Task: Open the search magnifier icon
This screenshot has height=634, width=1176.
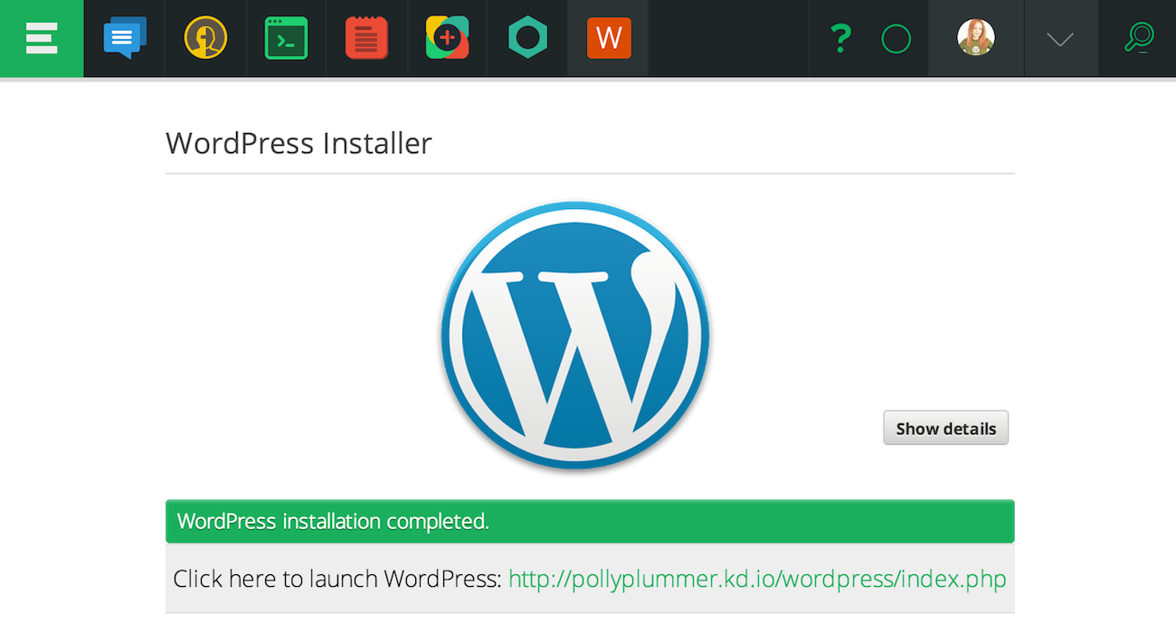Action: click(1139, 38)
